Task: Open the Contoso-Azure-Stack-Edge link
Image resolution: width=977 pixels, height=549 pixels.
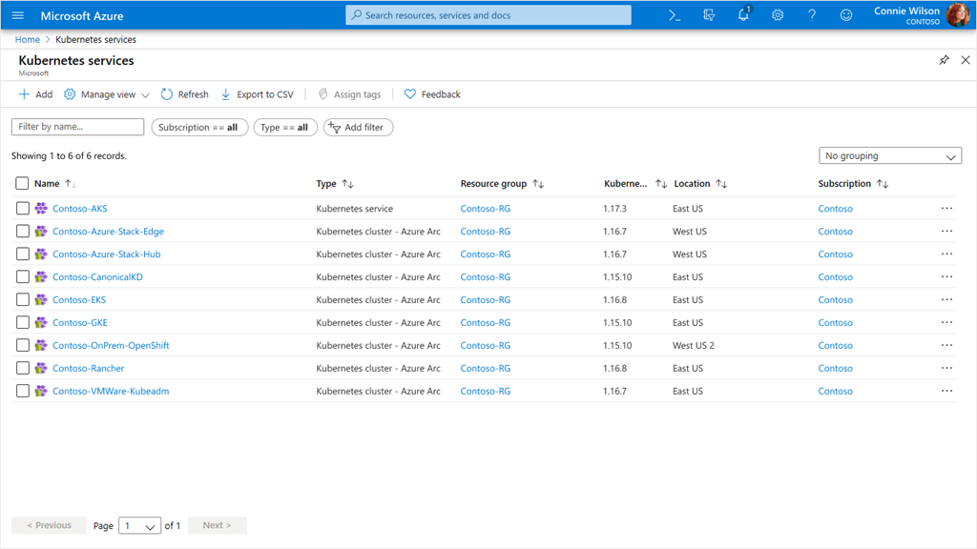Action: [109, 232]
